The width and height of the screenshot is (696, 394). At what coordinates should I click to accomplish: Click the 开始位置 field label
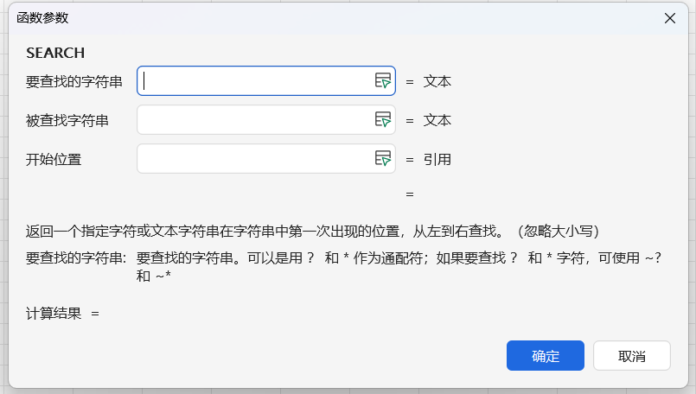click(54, 159)
